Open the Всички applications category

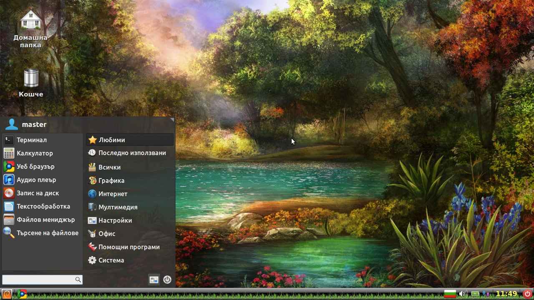[130, 167]
